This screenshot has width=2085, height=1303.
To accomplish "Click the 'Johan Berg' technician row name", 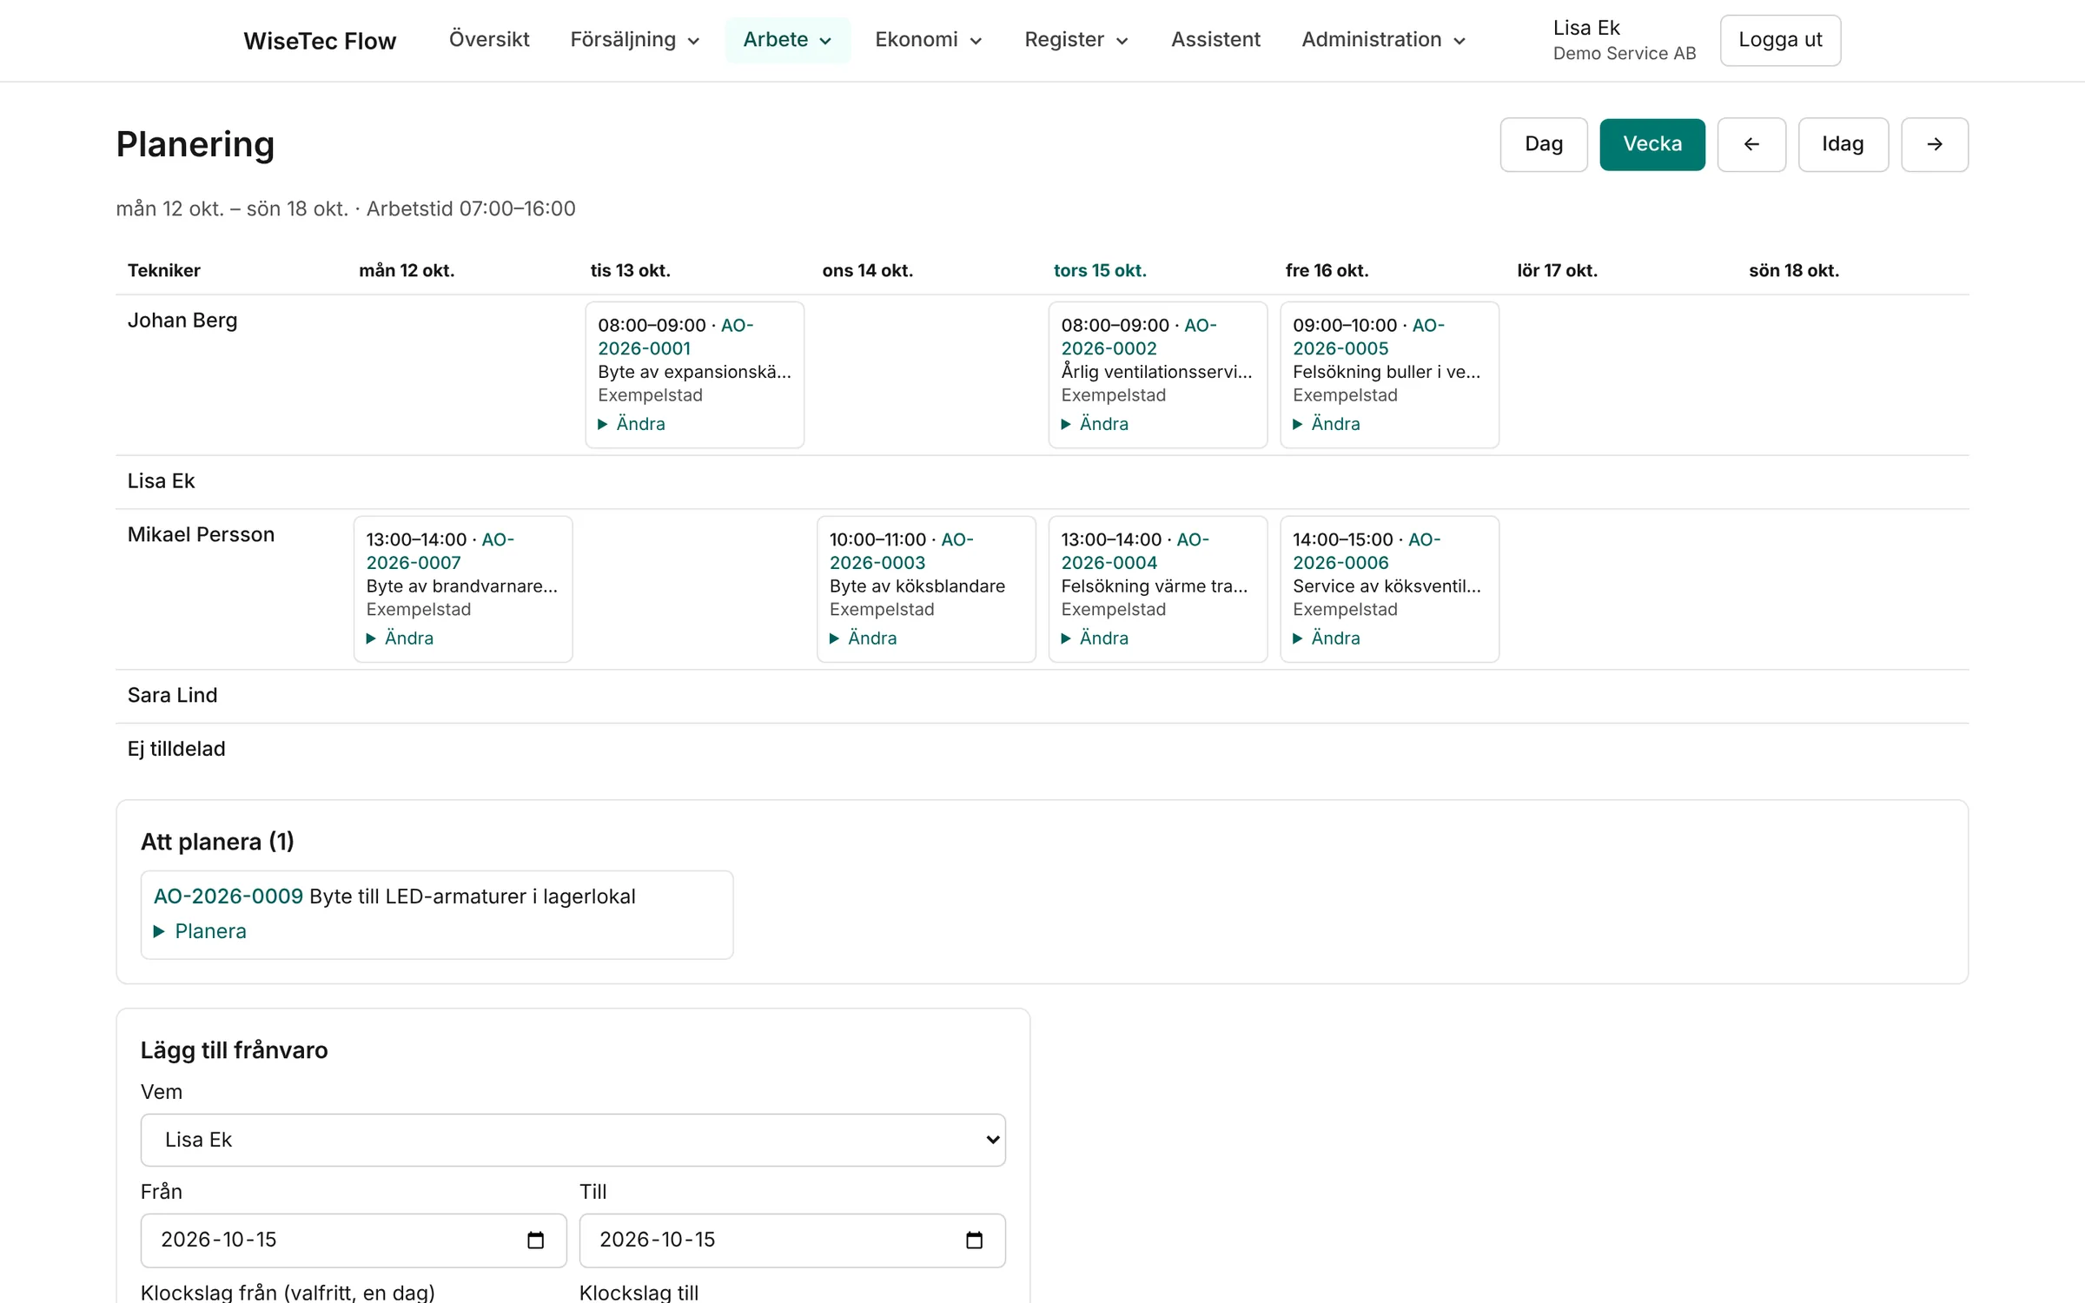I will click(x=182, y=321).
